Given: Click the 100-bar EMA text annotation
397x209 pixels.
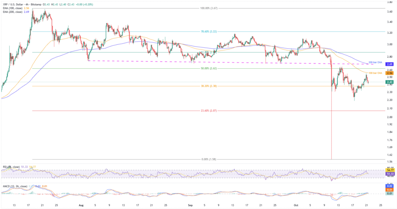Looking at the screenshot, I should (x=375, y=73).
